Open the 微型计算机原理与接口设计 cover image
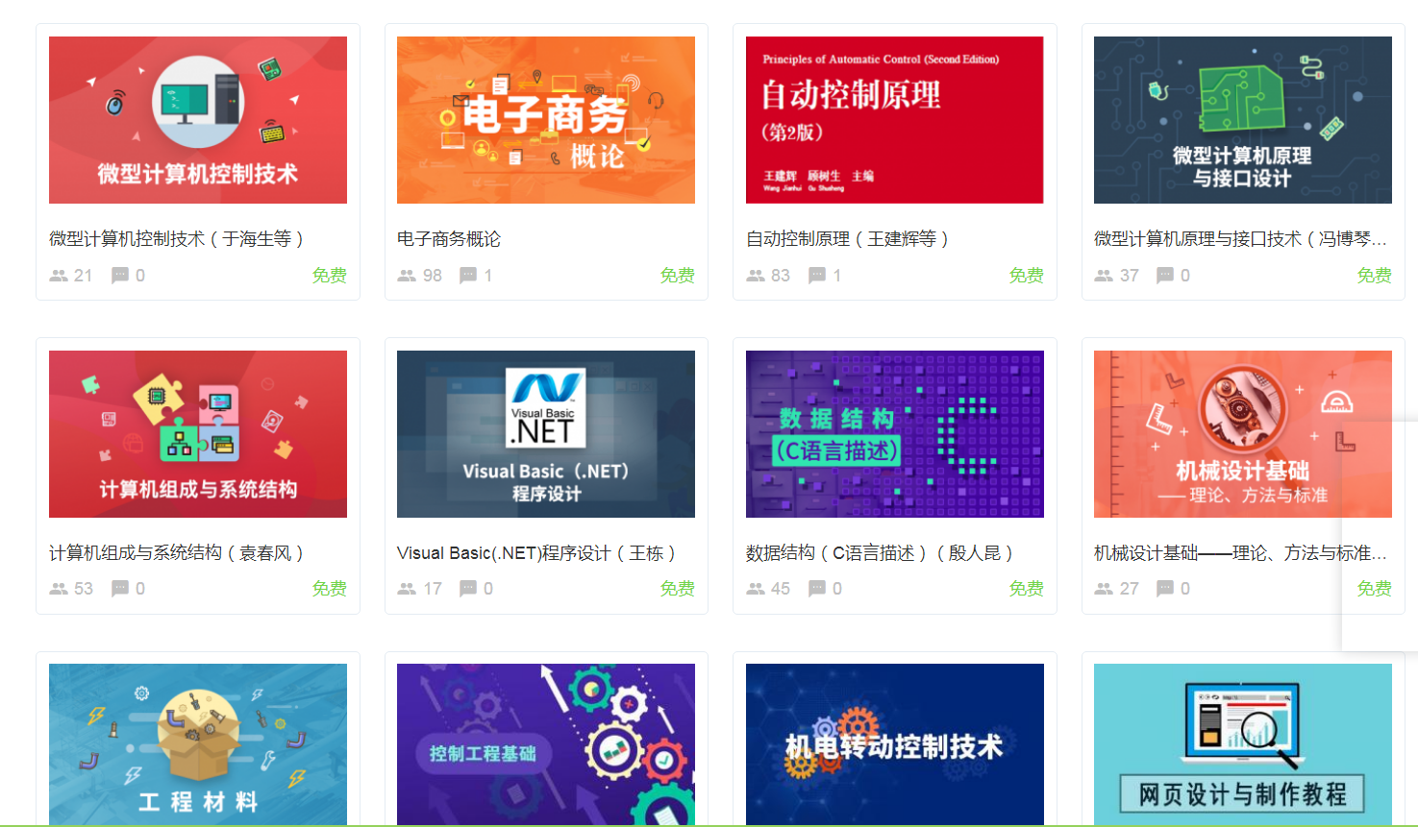This screenshot has height=827, width=1418. click(1243, 120)
